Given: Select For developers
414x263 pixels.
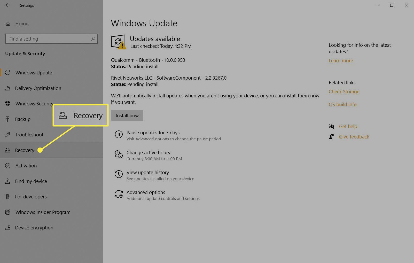Looking at the screenshot, I should pos(52,197).
